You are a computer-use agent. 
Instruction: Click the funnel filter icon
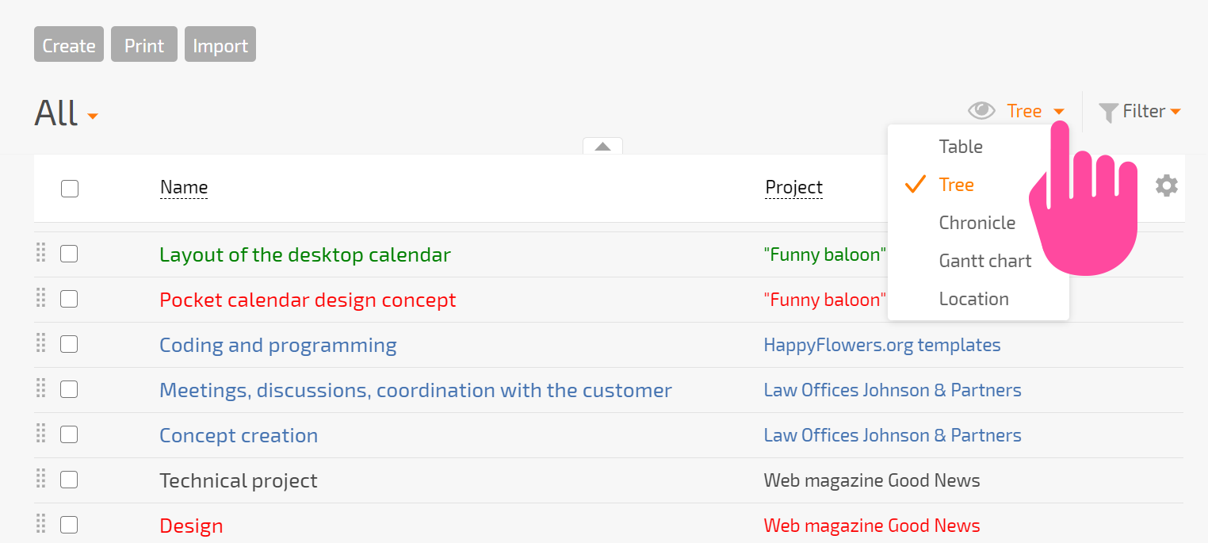pos(1108,113)
